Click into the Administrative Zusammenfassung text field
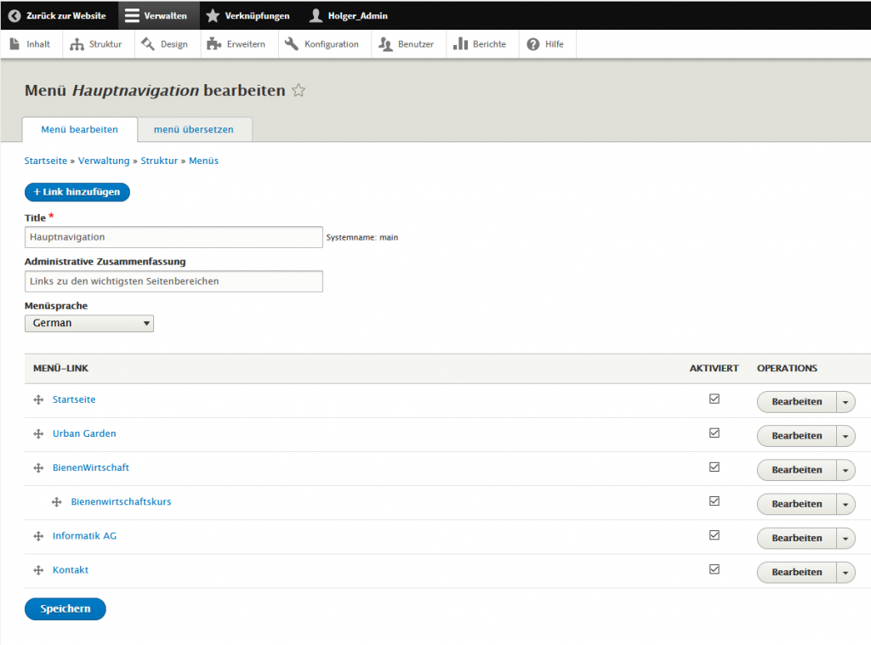Viewport: 871px width, 645px height. [x=174, y=281]
